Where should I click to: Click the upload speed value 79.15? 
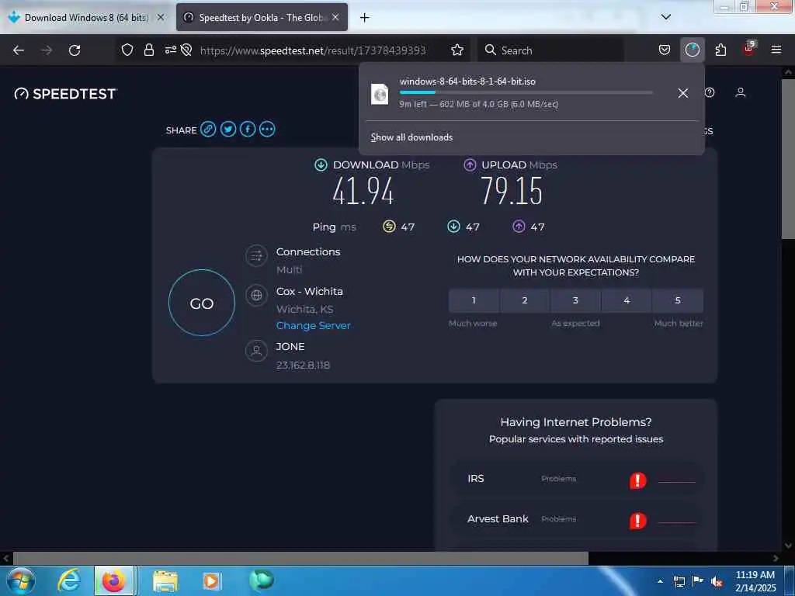[512, 192]
